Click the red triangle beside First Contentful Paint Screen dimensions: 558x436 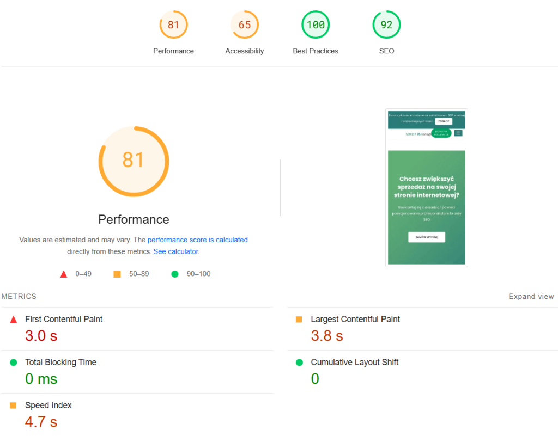point(14,320)
